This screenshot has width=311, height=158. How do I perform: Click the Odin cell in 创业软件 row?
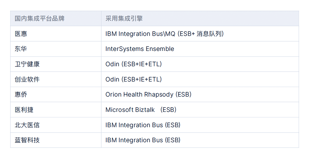coord(200,80)
